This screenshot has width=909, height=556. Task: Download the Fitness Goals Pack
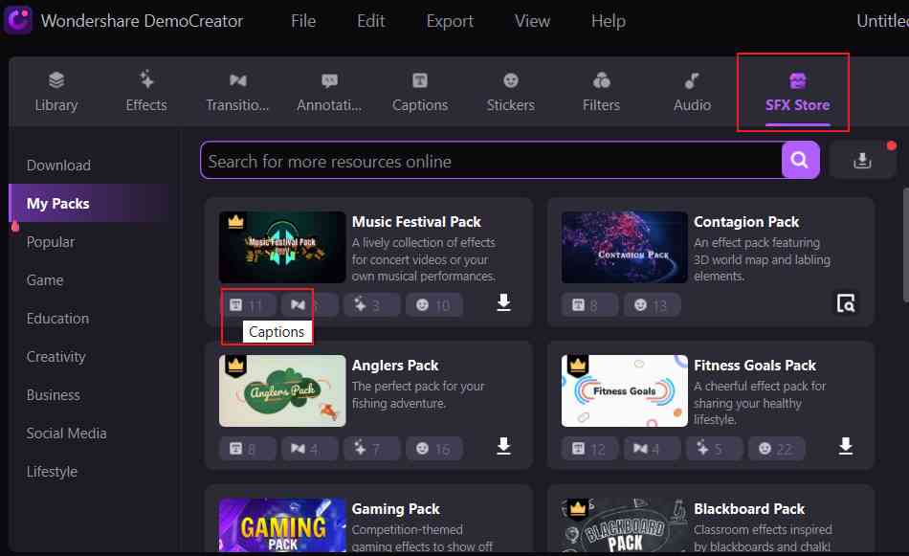coord(846,446)
